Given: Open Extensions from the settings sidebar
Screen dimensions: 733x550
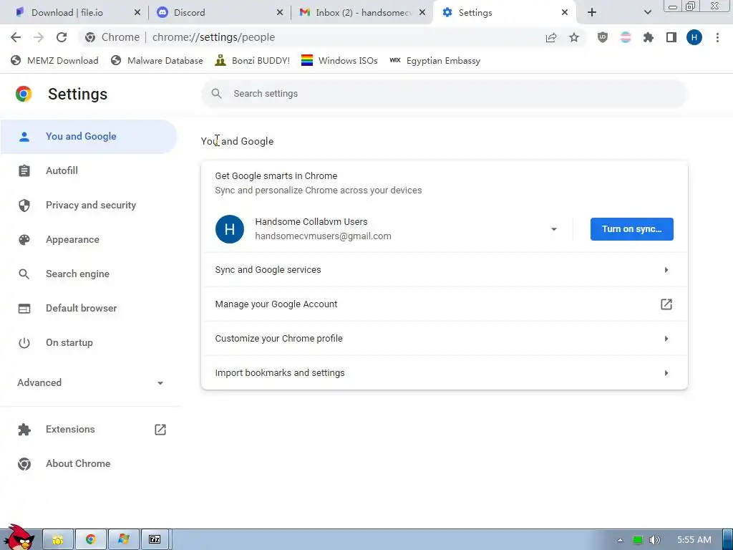Looking at the screenshot, I should tap(89, 430).
